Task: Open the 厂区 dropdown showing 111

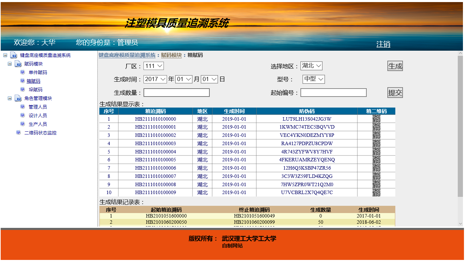Action: 154,66
